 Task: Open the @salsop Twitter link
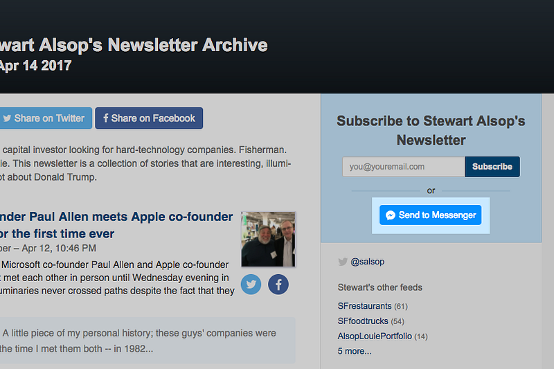368,262
